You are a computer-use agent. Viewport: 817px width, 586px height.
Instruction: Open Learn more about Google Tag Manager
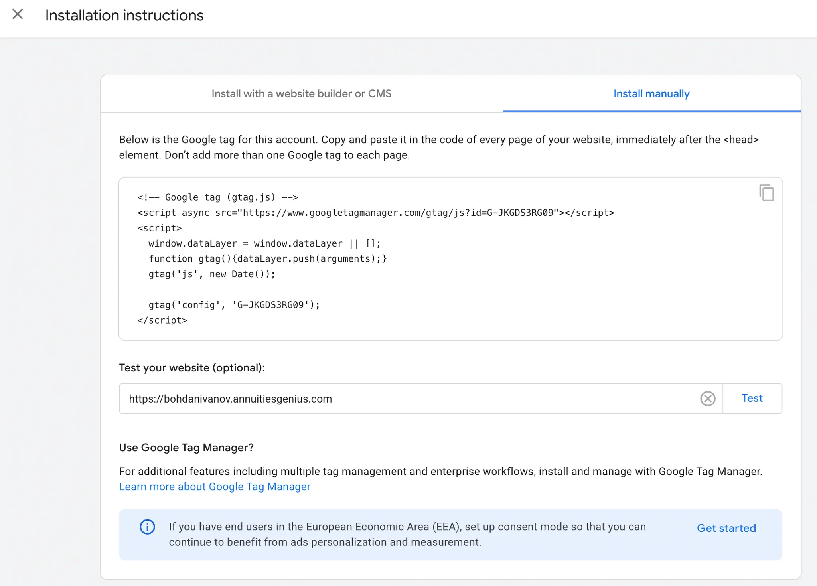coord(215,487)
